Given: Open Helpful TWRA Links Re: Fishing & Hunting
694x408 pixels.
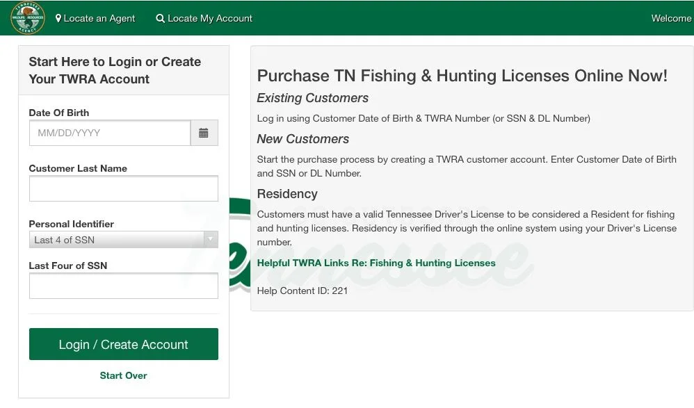Looking at the screenshot, I should [376, 263].
